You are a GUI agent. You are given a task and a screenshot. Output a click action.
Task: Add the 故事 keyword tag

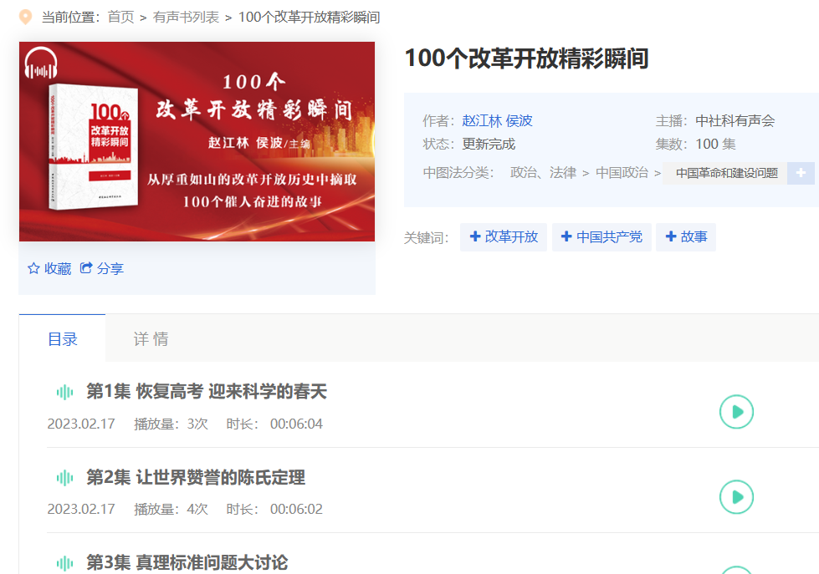click(686, 237)
